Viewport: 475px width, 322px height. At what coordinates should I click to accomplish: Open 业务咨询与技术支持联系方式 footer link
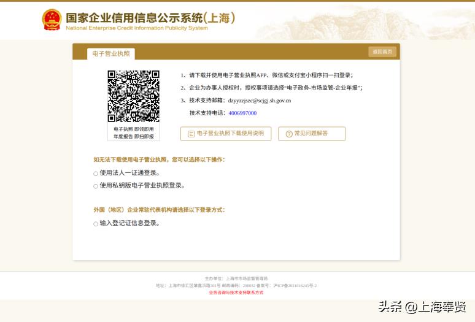[x=236, y=293]
